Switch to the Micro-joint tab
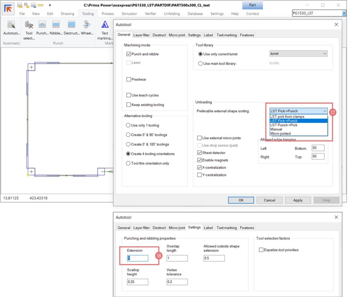 tap(177, 35)
